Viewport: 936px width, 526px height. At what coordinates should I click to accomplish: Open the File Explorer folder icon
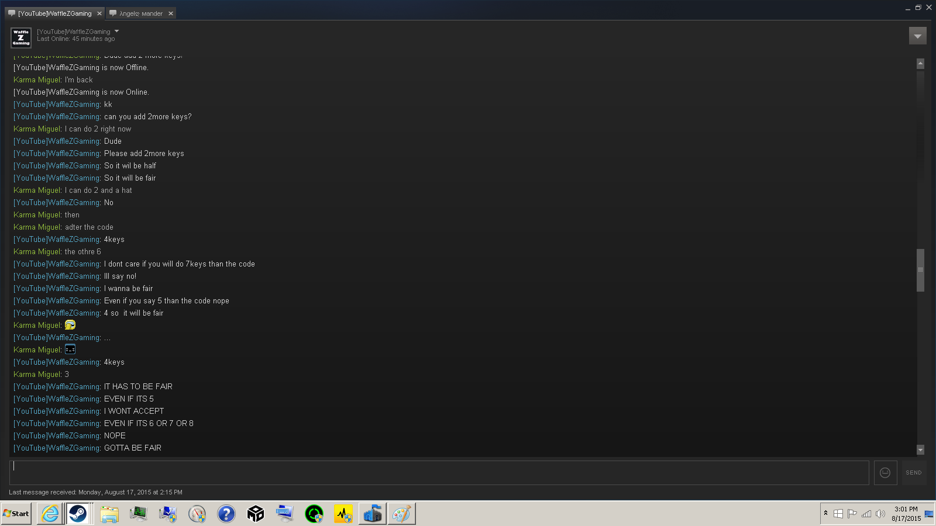pos(109,514)
